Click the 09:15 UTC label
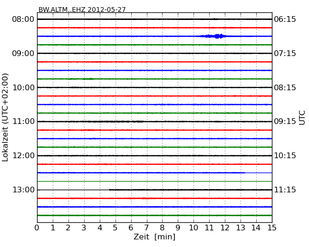This screenshot has width=309, height=247. (285, 122)
